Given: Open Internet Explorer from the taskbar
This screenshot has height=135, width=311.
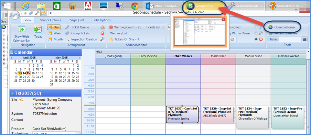Looking at the screenshot, I should [26, 6].
